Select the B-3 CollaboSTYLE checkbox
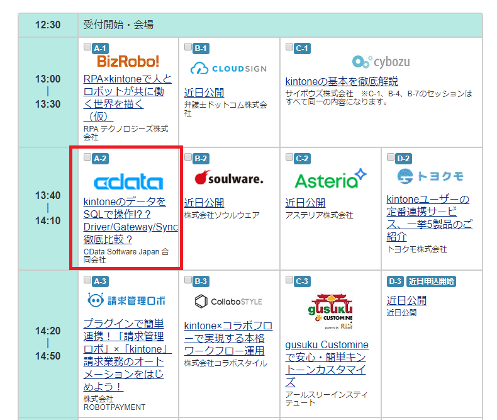 [x=188, y=280]
